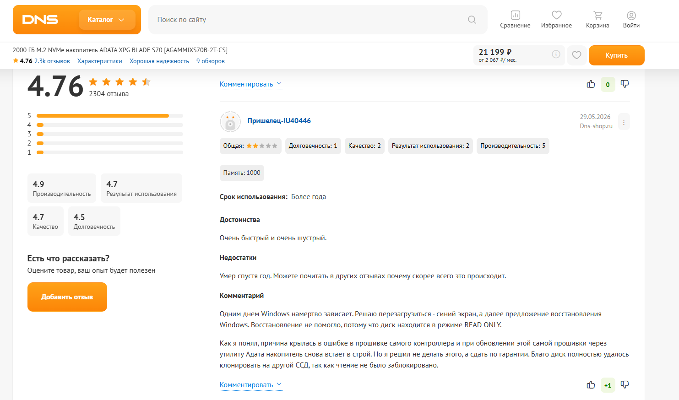Click the review date 29.05.2026
Image resolution: width=679 pixels, height=400 pixels.
tap(595, 117)
